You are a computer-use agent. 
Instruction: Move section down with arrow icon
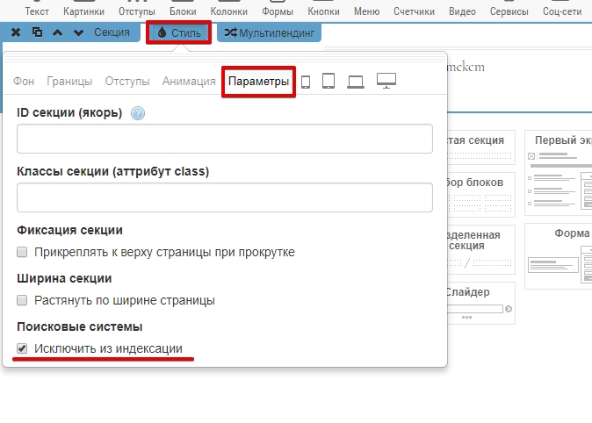pos(79,32)
